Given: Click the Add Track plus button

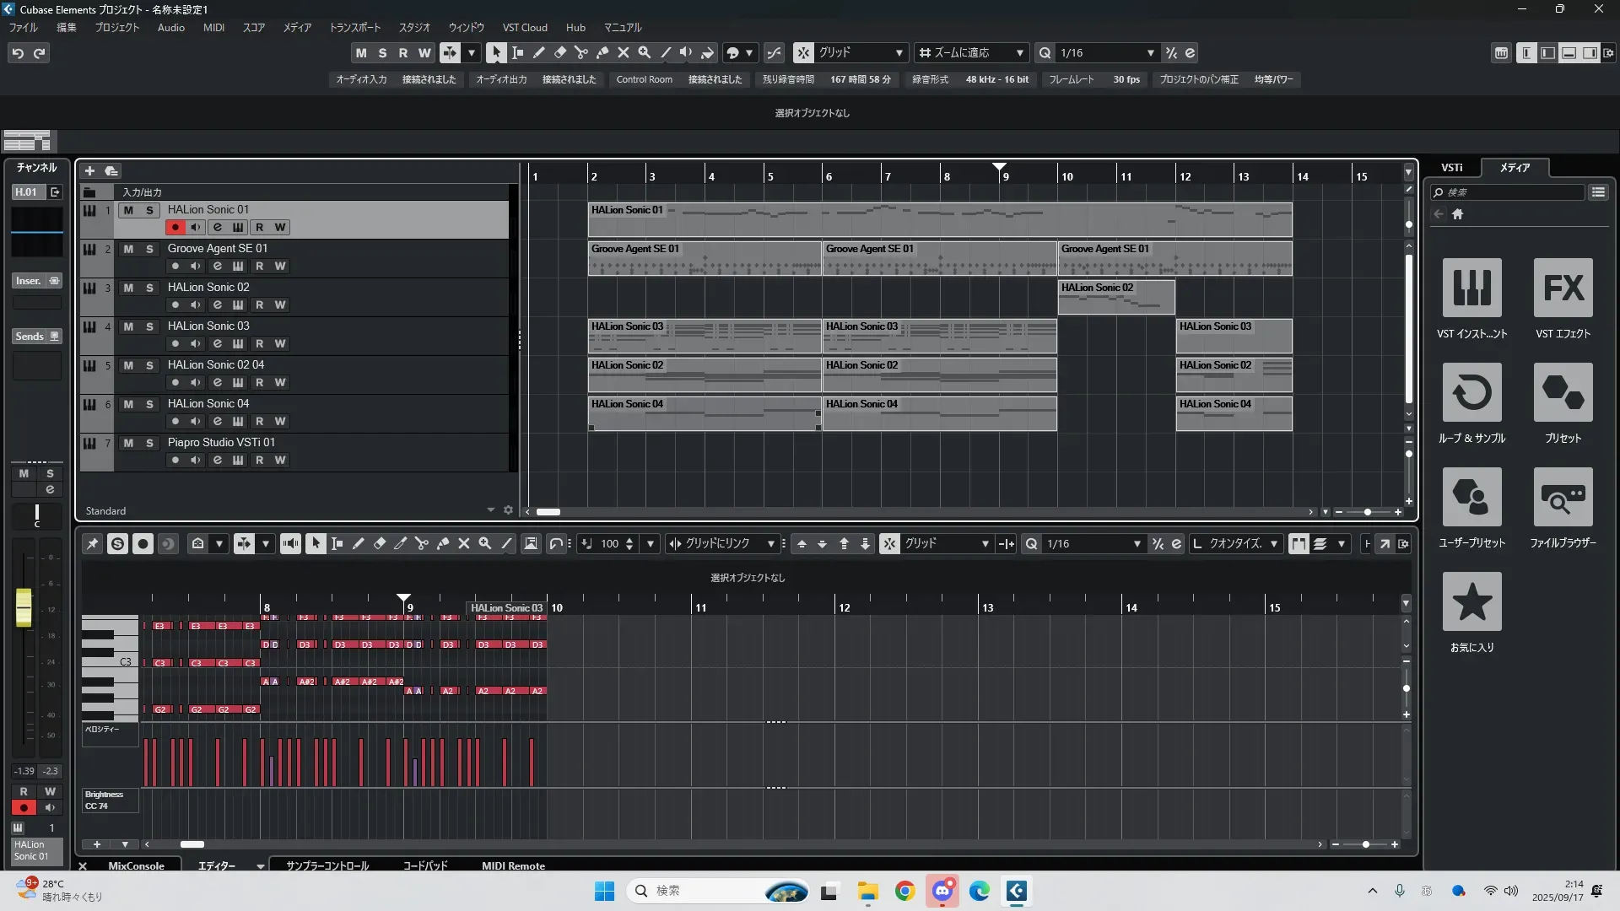Looking at the screenshot, I should [x=89, y=171].
